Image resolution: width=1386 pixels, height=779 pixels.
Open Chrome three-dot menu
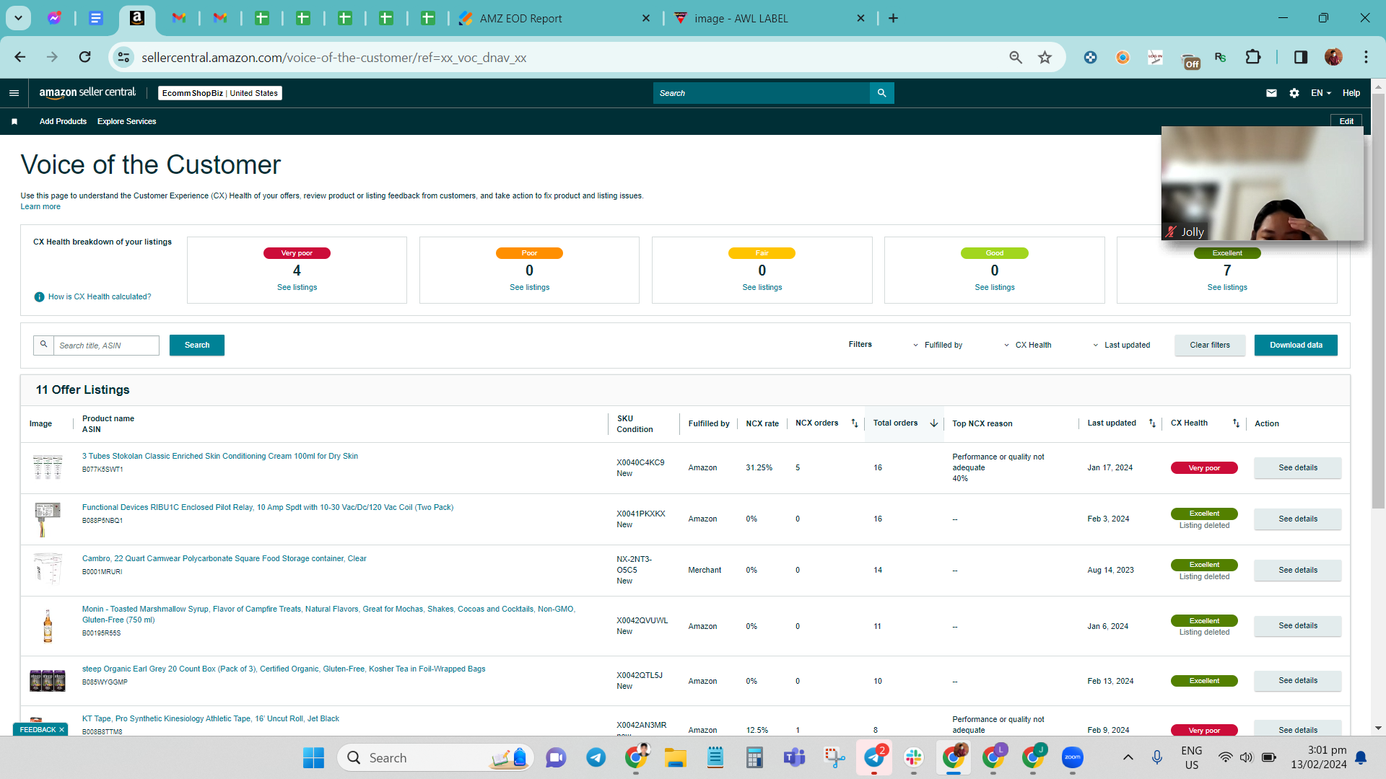(x=1366, y=57)
